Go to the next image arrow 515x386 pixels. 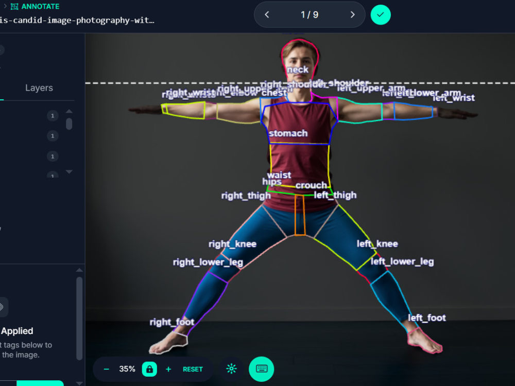(352, 15)
